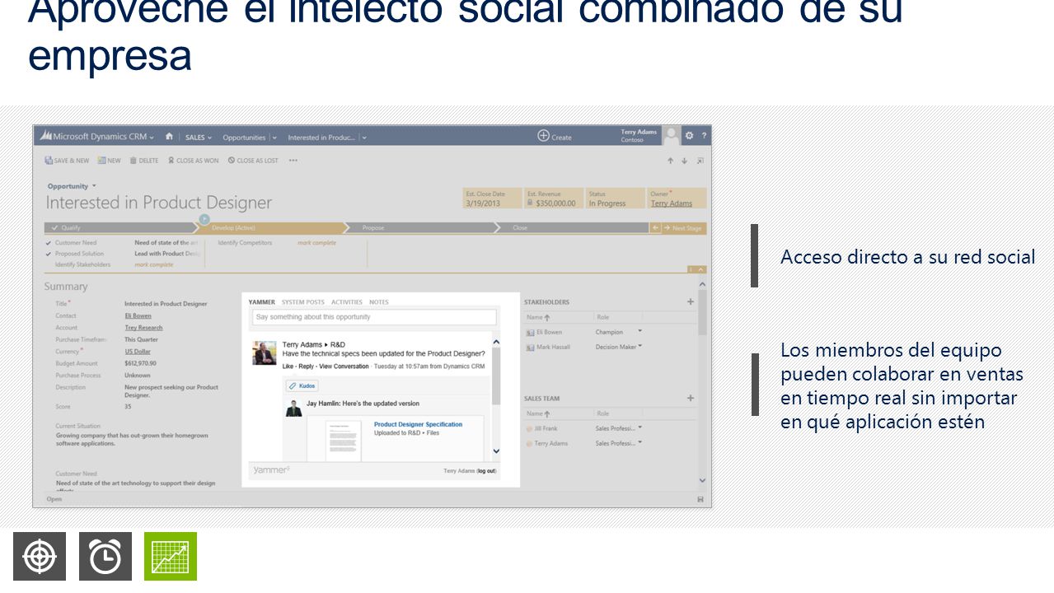Image resolution: width=1054 pixels, height=593 pixels.
Task: Click the Yammer feed scroll down arrow
Action: click(x=496, y=451)
